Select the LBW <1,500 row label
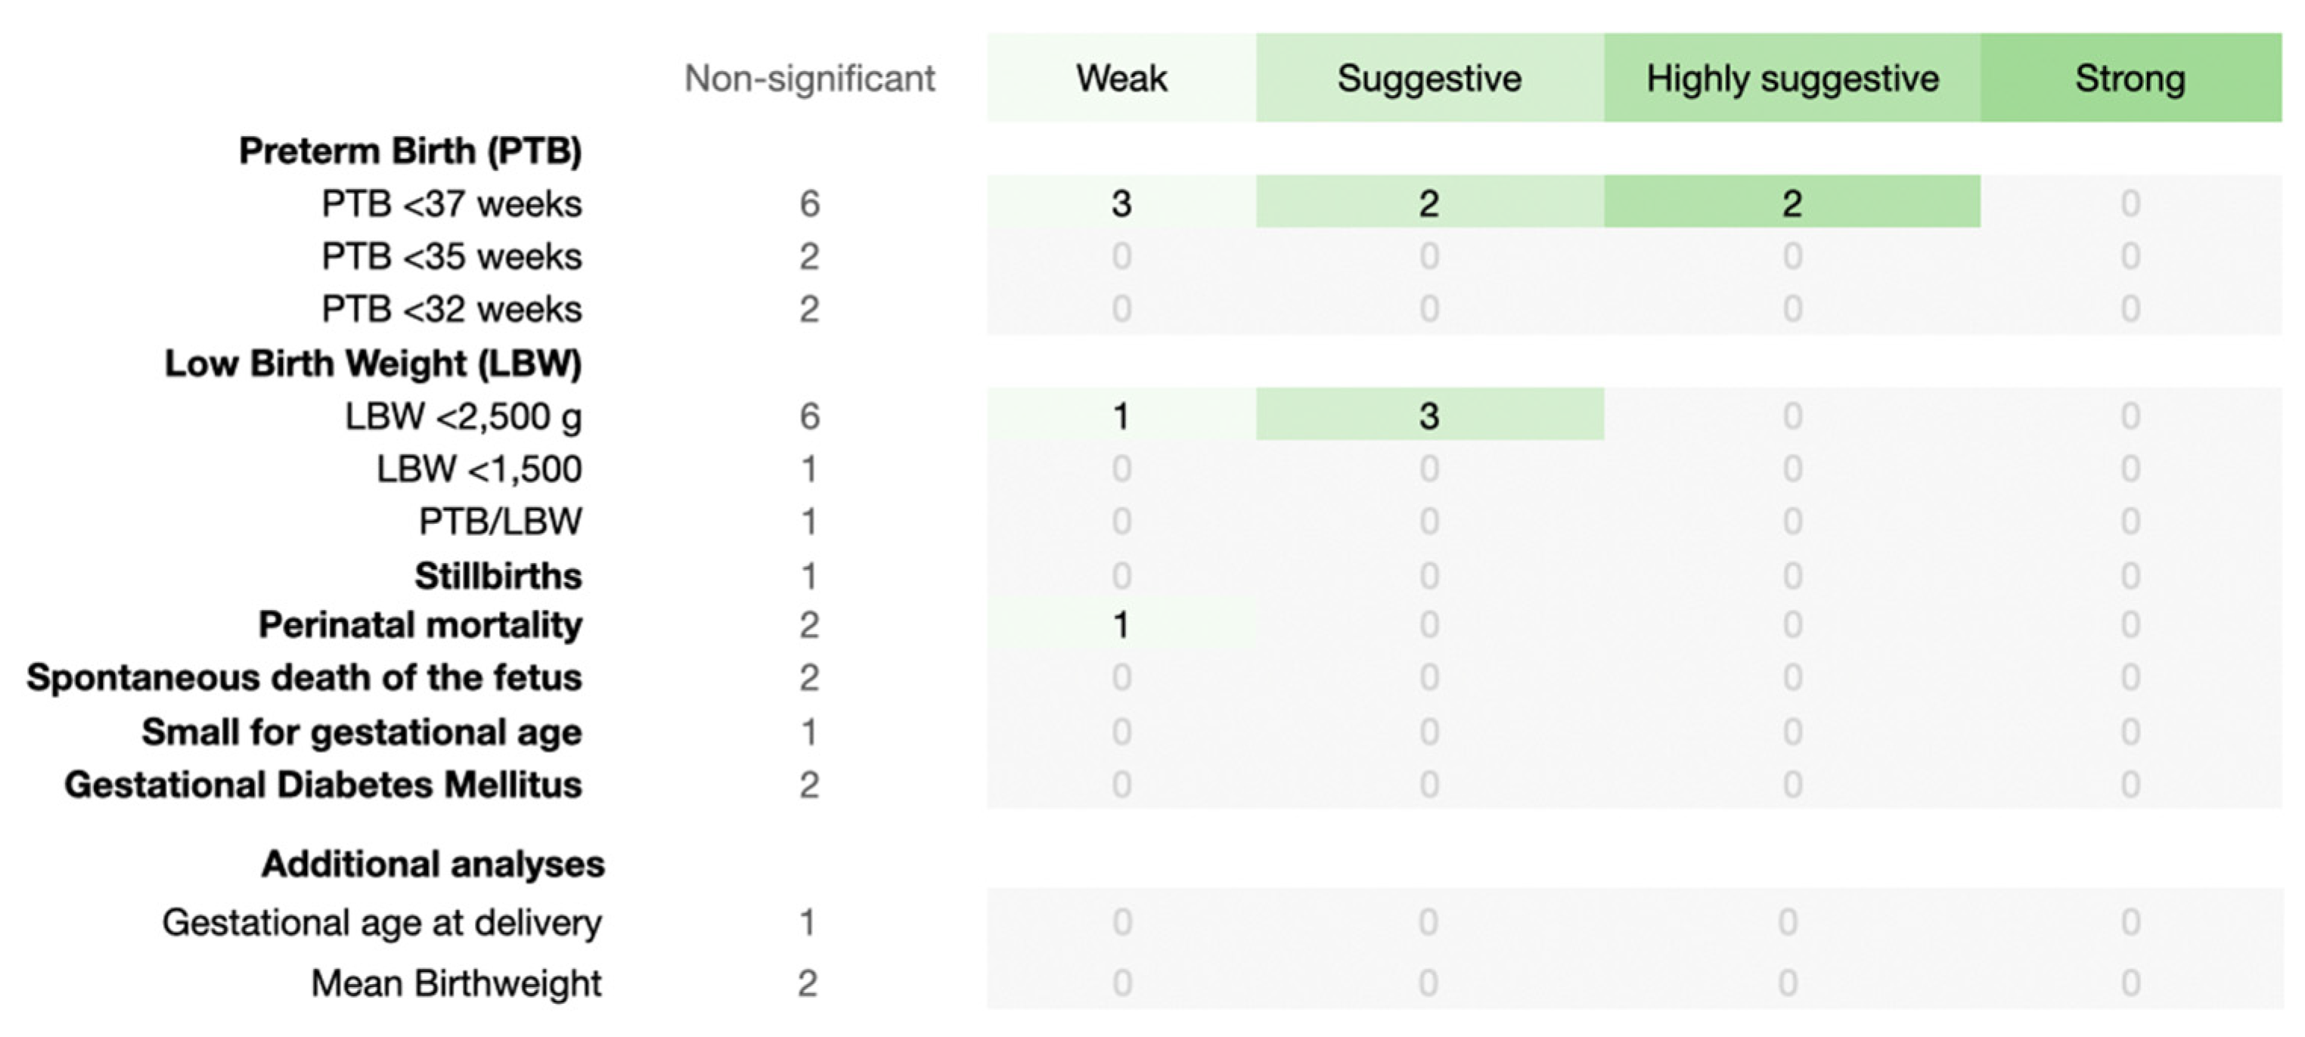This screenshot has height=1037, width=2305. point(479,469)
